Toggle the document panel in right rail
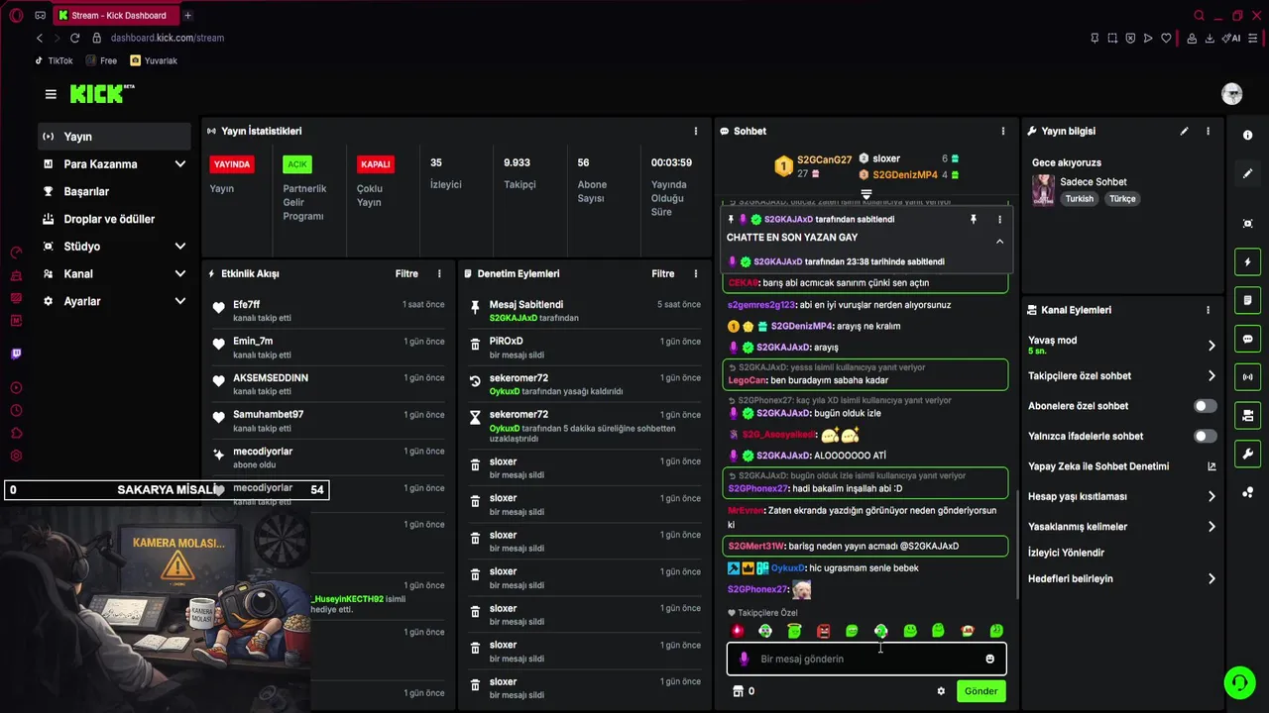1269x713 pixels. tap(1247, 300)
